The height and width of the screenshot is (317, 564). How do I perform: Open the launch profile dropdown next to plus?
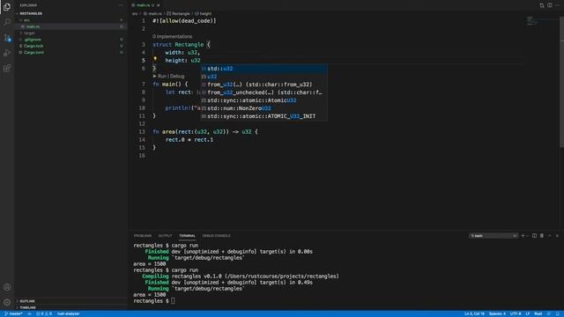527,236
